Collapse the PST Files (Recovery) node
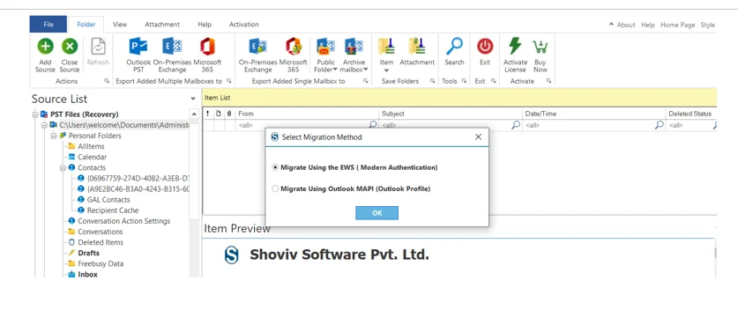Image resolution: width=738 pixels, height=332 pixels. tap(35, 114)
